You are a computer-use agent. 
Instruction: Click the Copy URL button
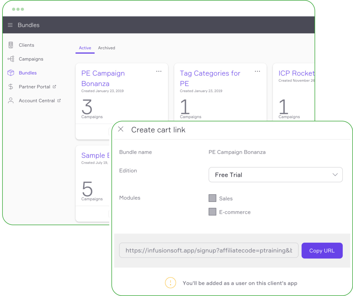pyautogui.click(x=322, y=250)
